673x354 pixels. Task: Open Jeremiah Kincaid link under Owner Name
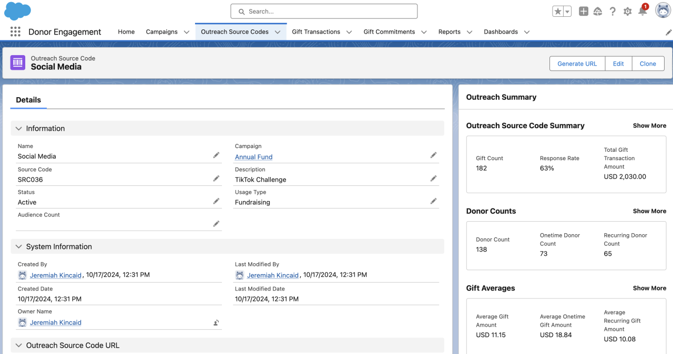56,322
